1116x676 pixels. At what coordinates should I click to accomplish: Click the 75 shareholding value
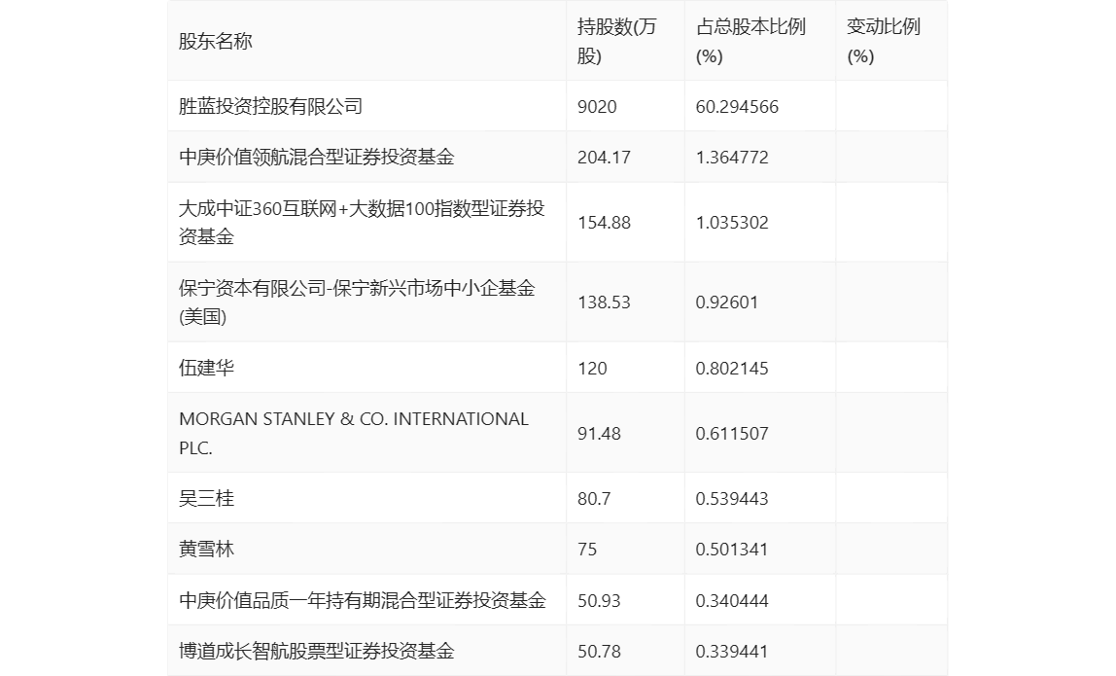point(587,550)
